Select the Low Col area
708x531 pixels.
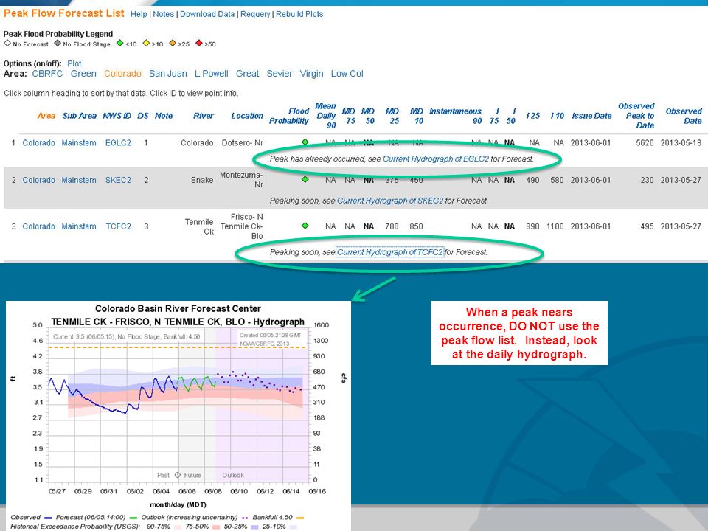(x=347, y=74)
